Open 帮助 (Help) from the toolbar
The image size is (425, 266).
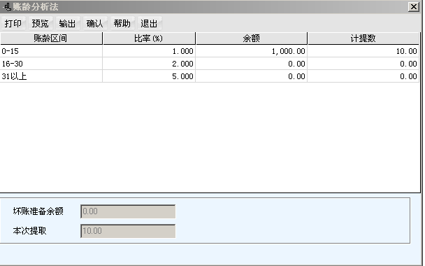pos(122,23)
